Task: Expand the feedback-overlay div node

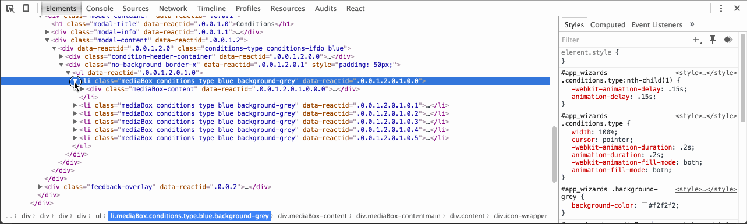Action: coord(41,187)
